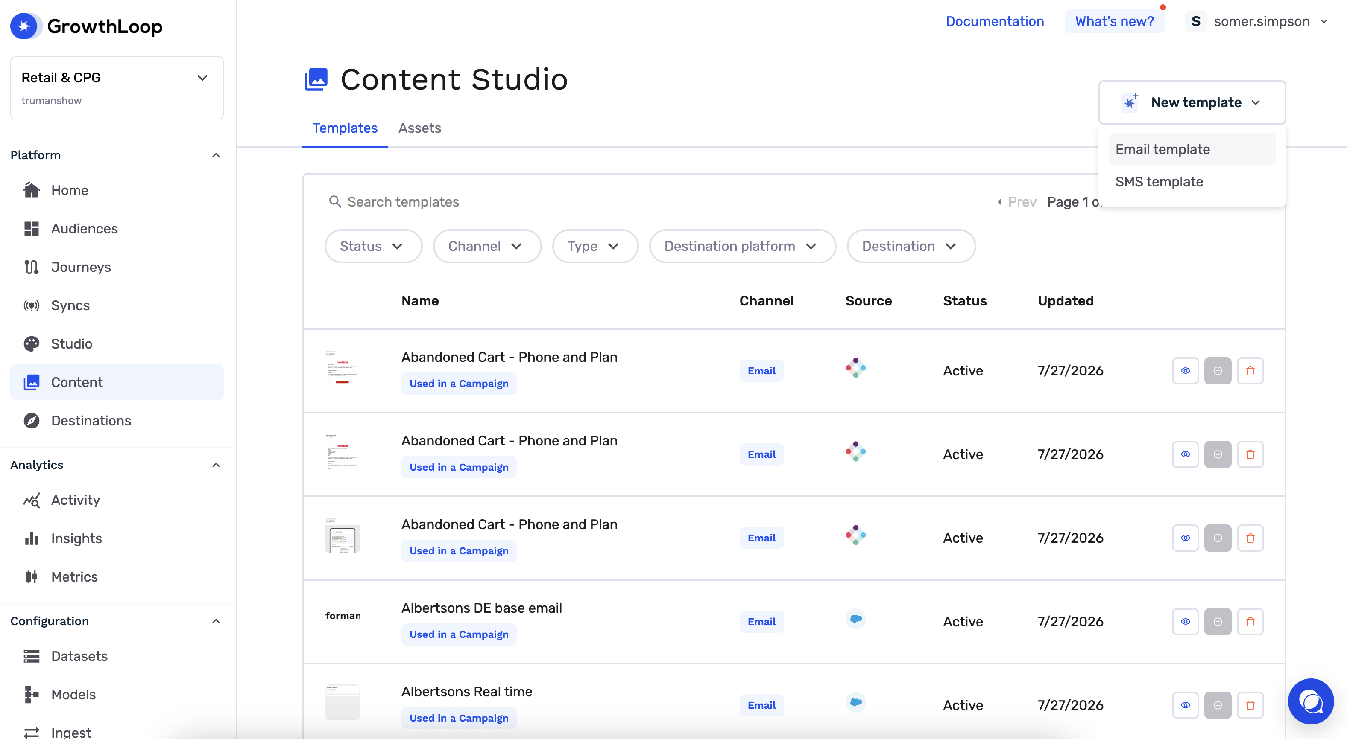This screenshot has width=1347, height=739.
Task: Preview Albertsons DE base email template
Action: pyautogui.click(x=1186, y=622)
